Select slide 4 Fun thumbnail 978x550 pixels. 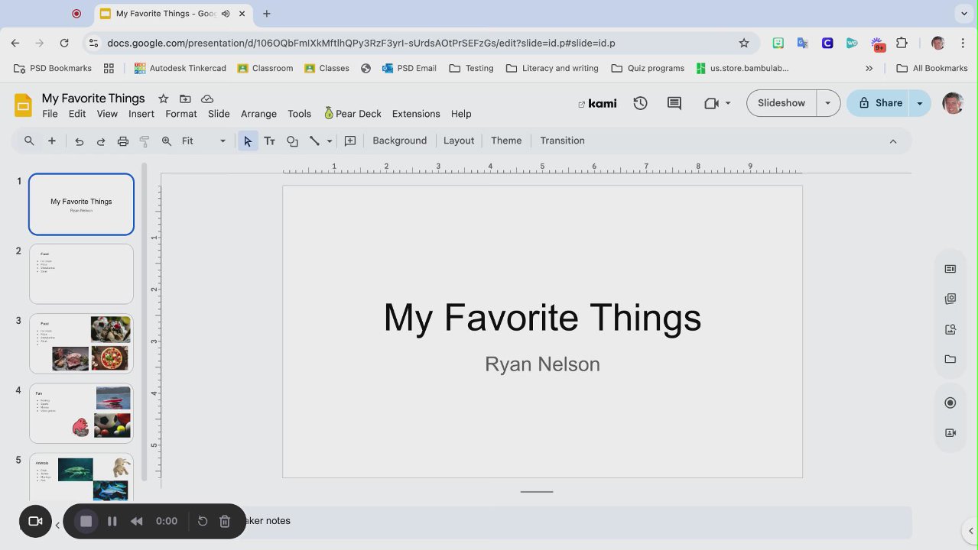click(81, 413)
